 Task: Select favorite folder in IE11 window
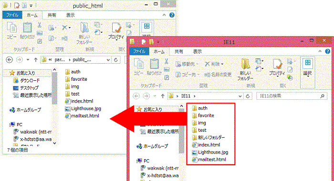coord(203,115)
